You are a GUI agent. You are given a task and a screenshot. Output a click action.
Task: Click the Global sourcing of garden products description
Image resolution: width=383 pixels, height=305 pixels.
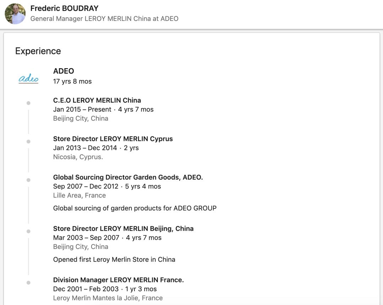pos(135,208)
